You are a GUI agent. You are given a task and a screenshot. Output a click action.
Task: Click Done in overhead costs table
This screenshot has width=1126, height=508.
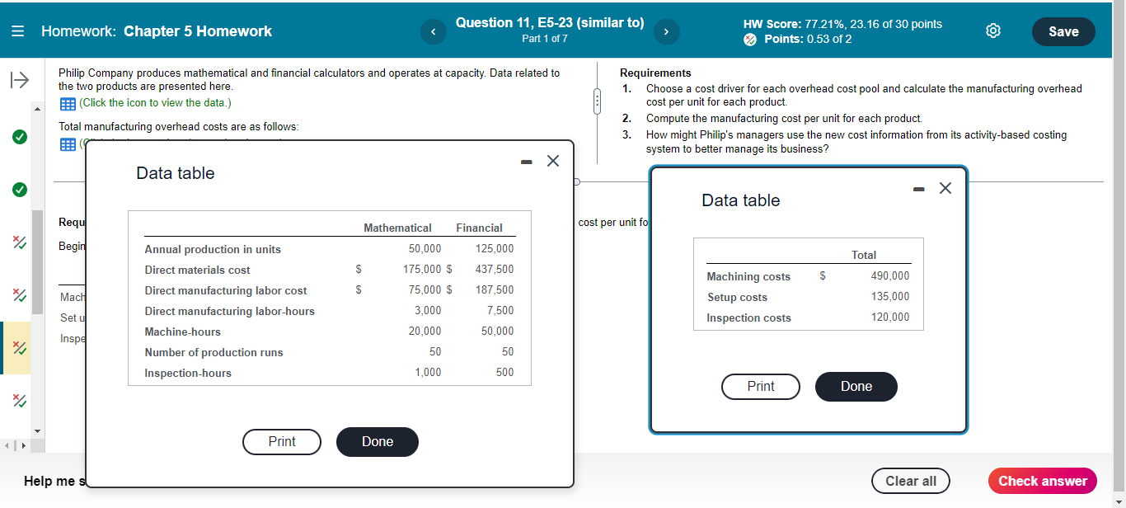pyautogui.click(x=856, y=386)
